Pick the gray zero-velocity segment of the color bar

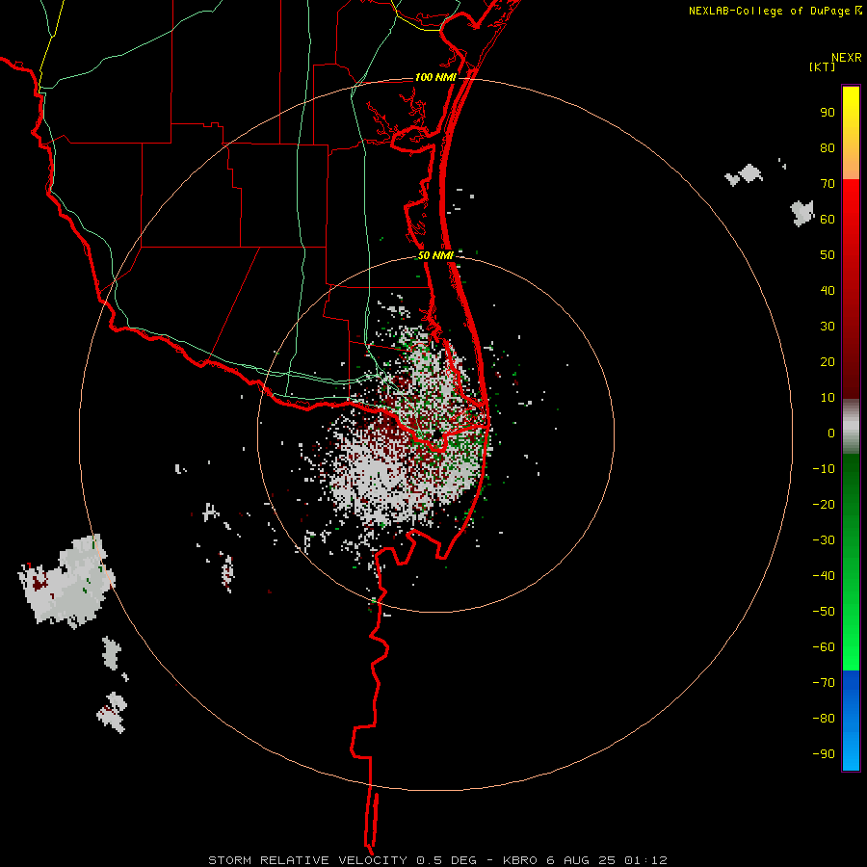pyautogui.click(x=851, y=427)
